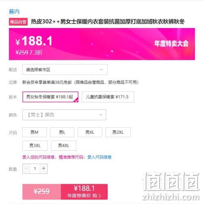Screen dimensions: 203x204
Task: Click the color dropdown chevron arrow
Action: pyautogui.click(x=101, y=115)
